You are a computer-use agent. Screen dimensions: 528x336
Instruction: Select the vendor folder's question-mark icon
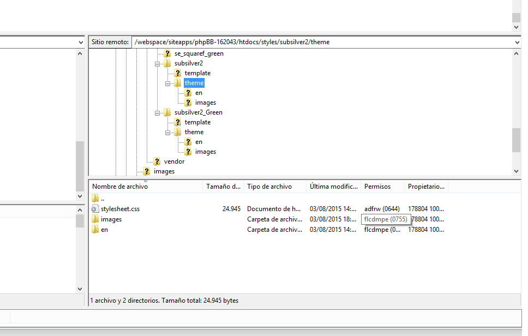157,161
